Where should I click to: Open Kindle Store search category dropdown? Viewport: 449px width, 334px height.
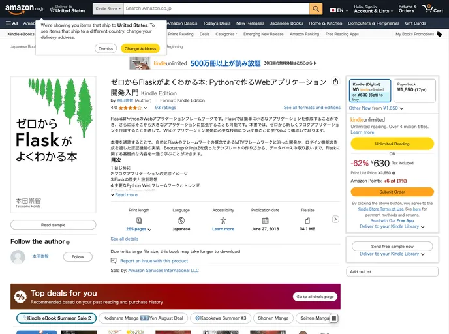point(108,8)
